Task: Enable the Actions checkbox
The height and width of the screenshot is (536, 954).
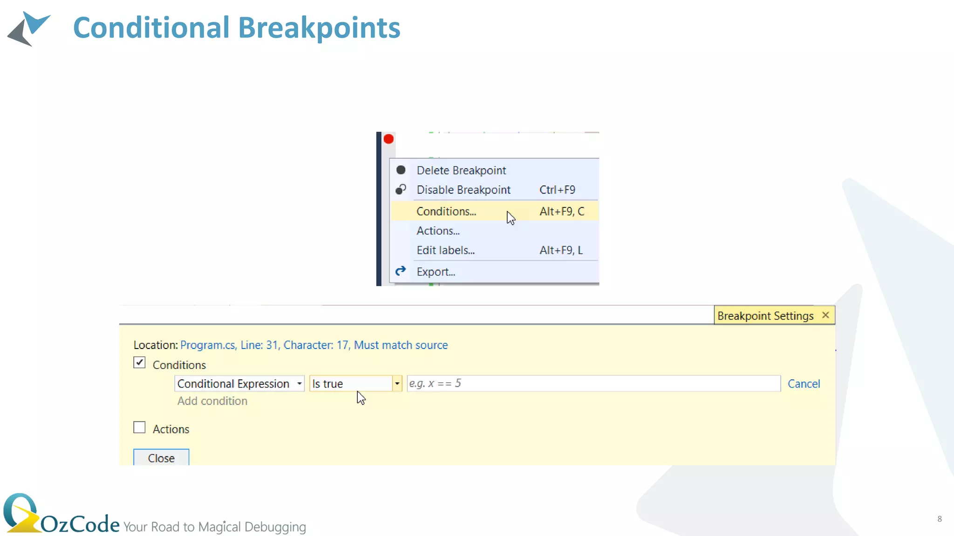Action: [x=139, y=427]
